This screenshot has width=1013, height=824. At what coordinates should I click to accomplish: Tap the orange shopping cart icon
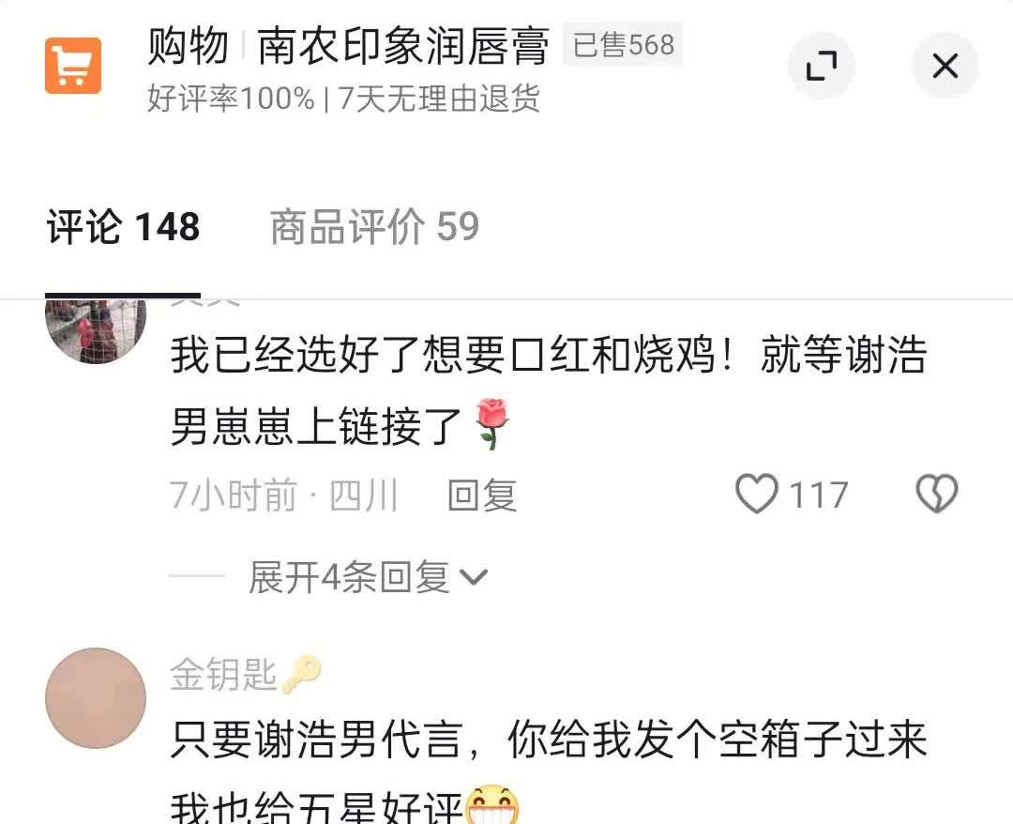point(73,66)
